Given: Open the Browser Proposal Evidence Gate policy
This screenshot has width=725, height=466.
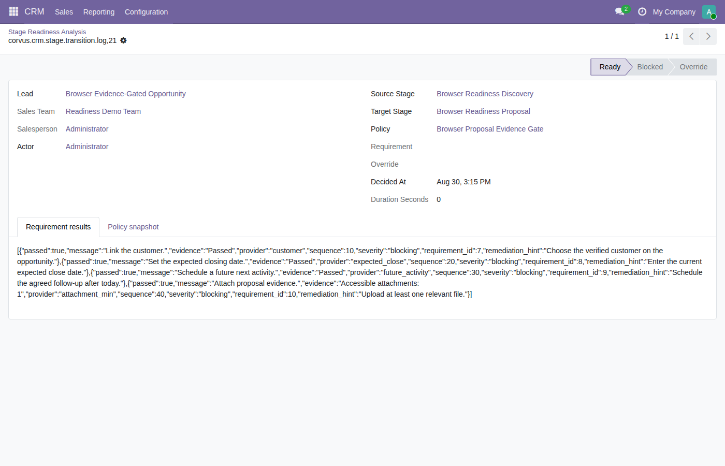Looking at the screenshot, I should [x=490, y=129].
